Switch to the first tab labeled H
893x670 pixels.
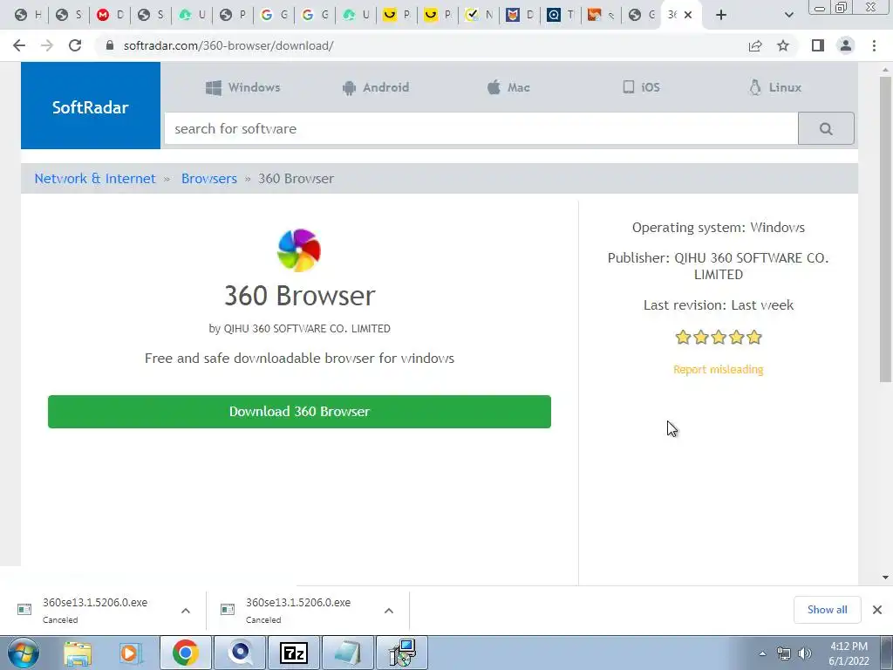[x=28, y=15]
